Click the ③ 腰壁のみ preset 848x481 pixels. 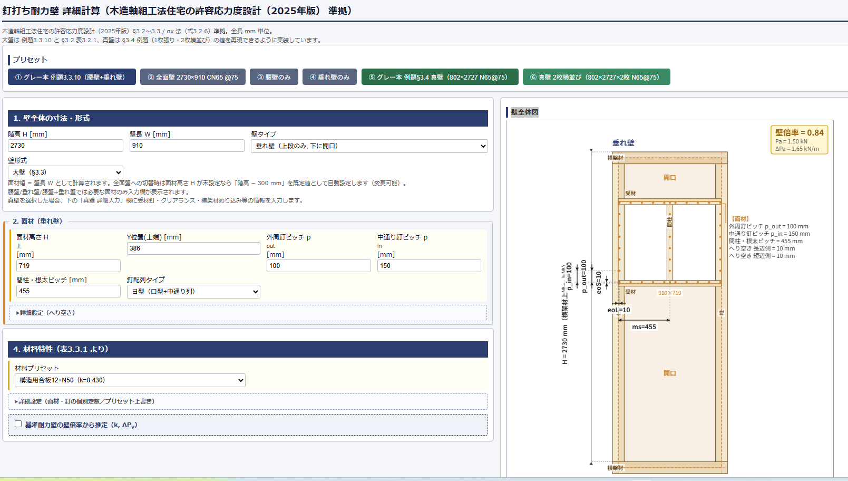(274, 77)
